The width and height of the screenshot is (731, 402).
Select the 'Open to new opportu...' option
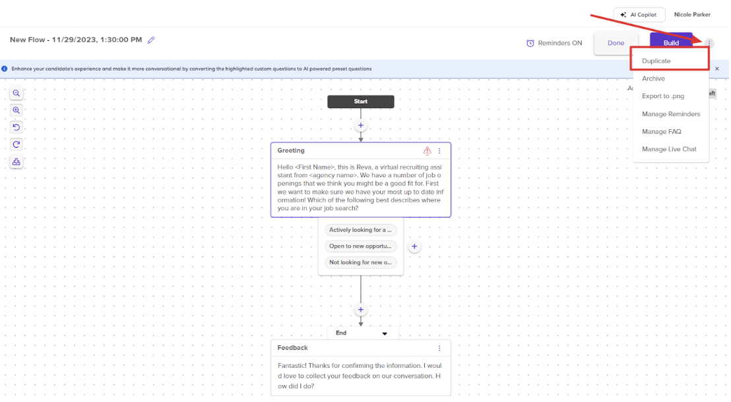point(360,246)
